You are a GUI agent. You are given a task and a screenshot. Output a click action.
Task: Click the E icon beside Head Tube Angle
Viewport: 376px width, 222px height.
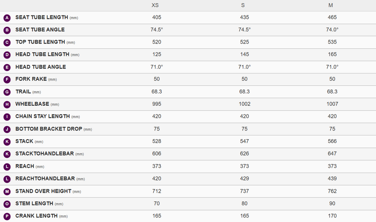click(x=7, y=67)
